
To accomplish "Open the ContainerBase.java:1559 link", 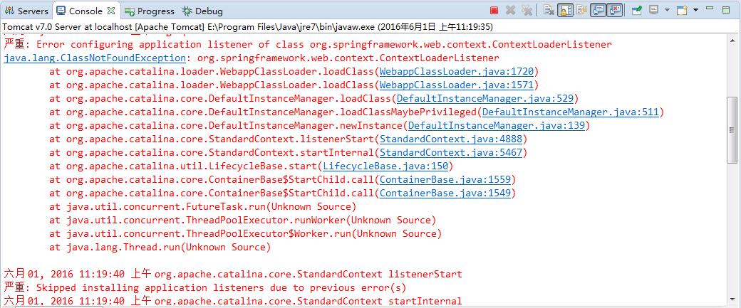I will (x=445, y=180).
